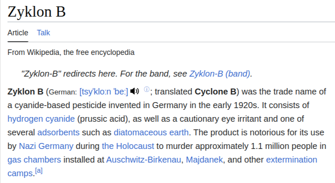This screenshot has height=183, width=335.
Task: Open the Holocaust article link
Action: click(128, 146)
